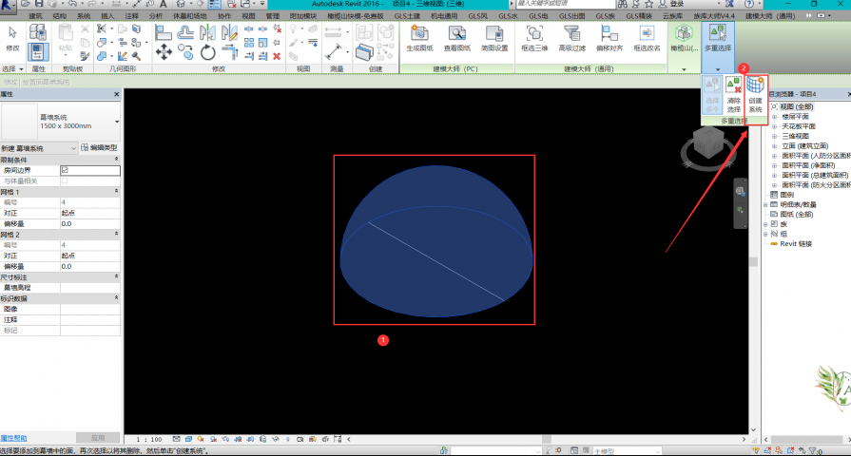This screenshot has height=456, width=851.
Task: Open the 视图 ribbon tab
Action: pyautogui.click(x=248, y=16)
